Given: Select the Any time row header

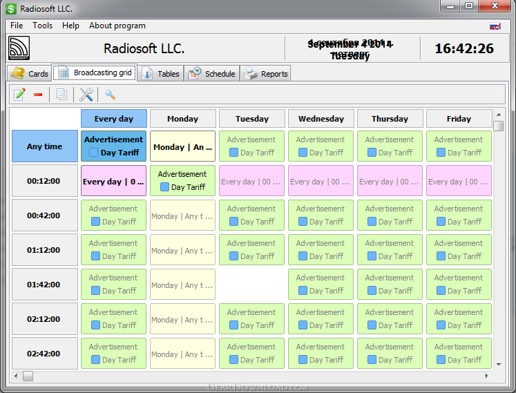Looking at the screenshot, I should 45,146.
